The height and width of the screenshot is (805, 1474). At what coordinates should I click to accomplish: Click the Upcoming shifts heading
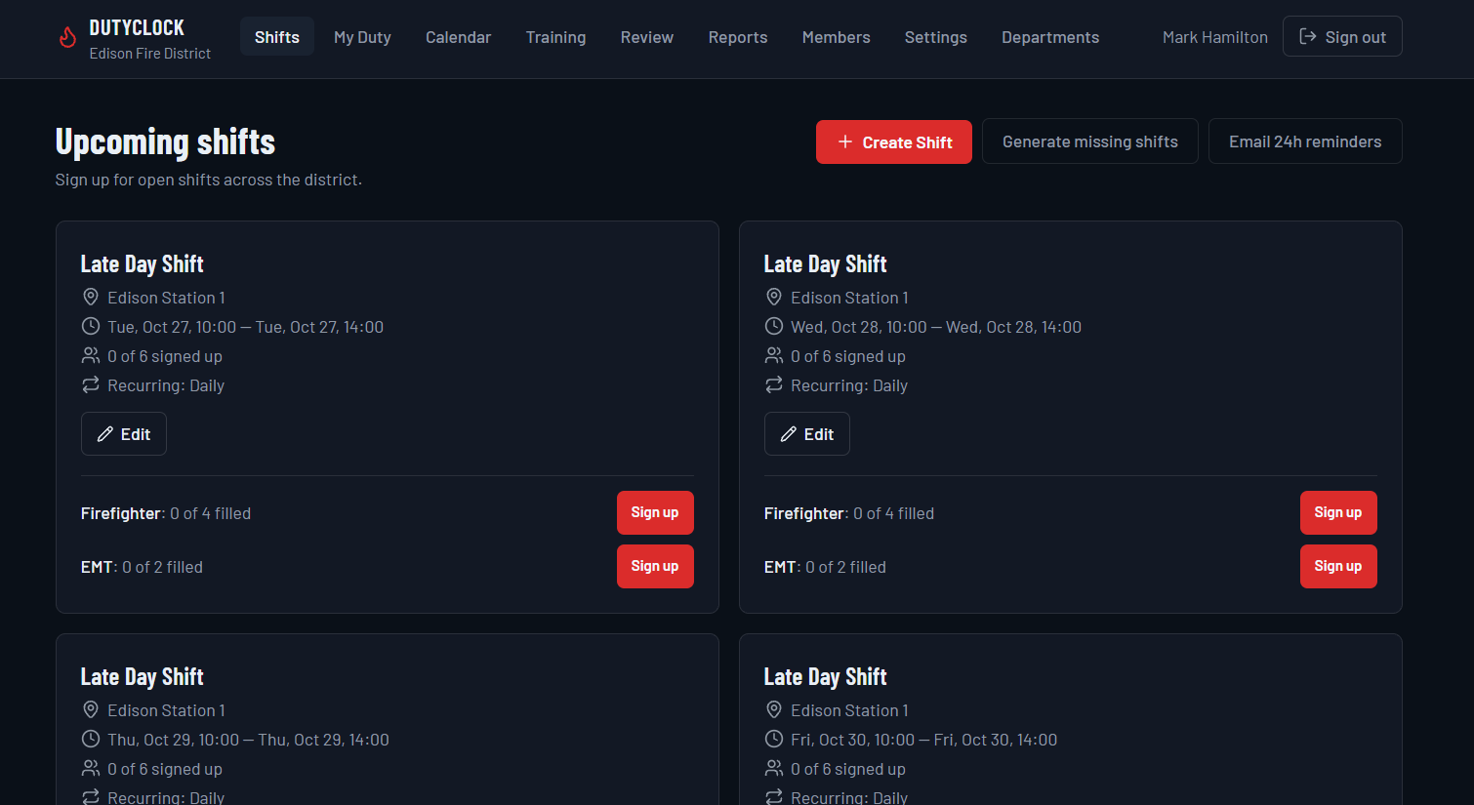pos(165,141)
